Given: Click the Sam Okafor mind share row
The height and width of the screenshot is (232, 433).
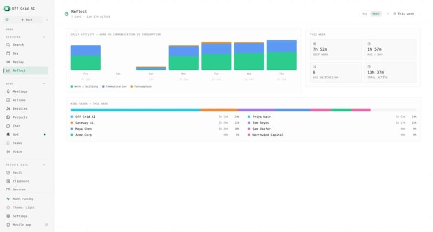Looking at the screenshot, I should pyautogui.click(x=332, y=129).
